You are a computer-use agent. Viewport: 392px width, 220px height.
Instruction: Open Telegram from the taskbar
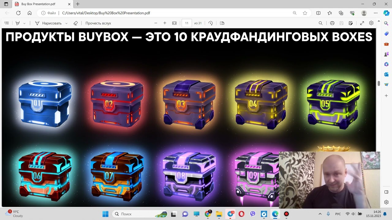[x=230, y=214]
